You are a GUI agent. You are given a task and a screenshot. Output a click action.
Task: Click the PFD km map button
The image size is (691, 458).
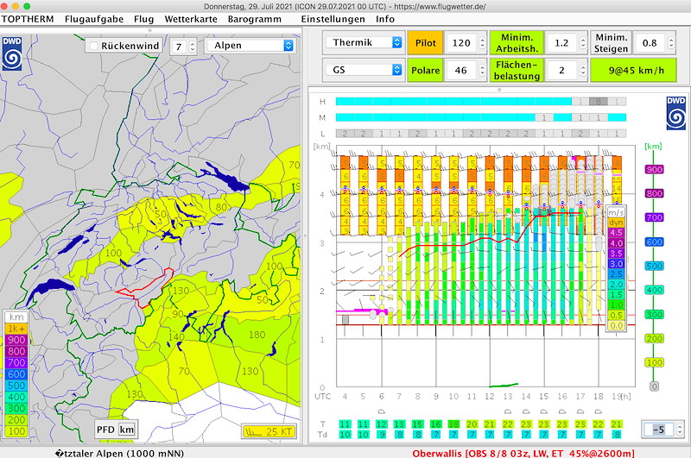(117, 430)
